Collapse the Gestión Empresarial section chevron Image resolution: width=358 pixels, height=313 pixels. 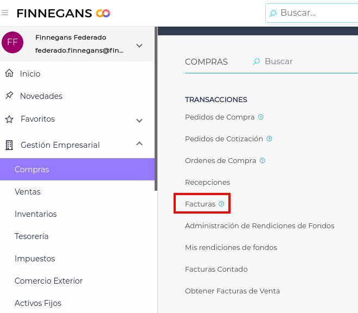pyautogui.click(x=139, y=144)
